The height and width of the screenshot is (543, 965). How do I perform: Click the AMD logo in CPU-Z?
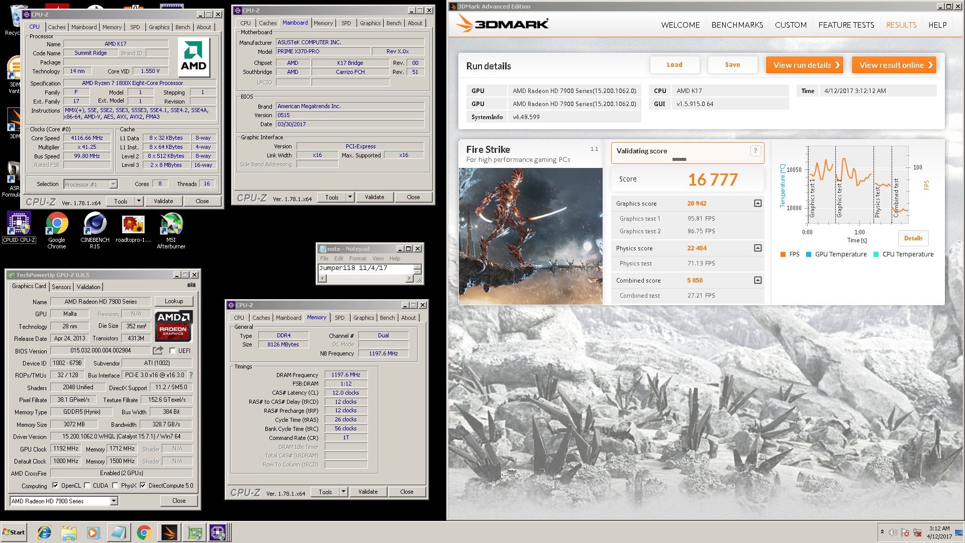(x=194, y=57)
